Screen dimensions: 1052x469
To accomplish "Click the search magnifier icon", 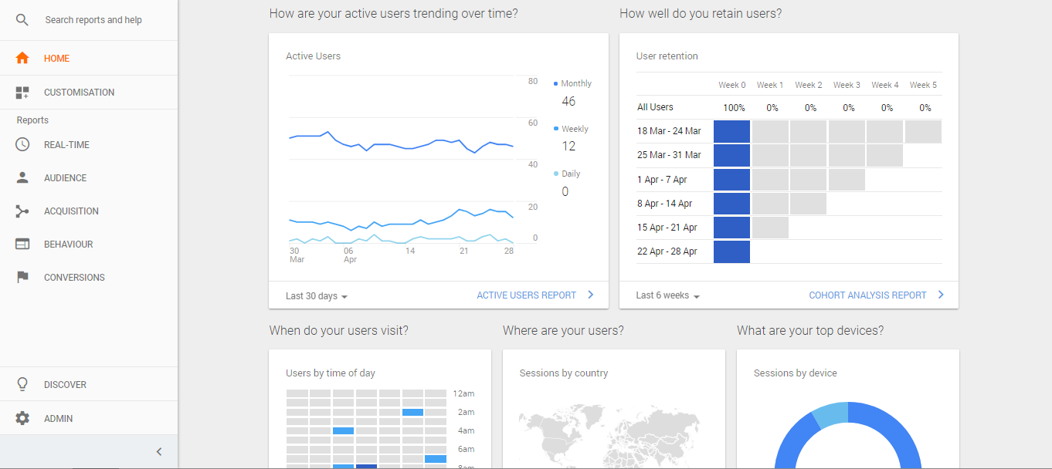I will [x=22, y=20].
